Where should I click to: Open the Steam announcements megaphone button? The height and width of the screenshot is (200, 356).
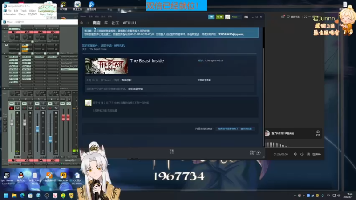pyautogui.click(x=211, y=17)
